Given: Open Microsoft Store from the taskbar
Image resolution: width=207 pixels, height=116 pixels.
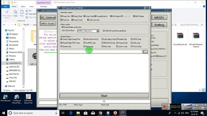Looking at the screenshot, I should pyautogui.click(x=85, y=113).
